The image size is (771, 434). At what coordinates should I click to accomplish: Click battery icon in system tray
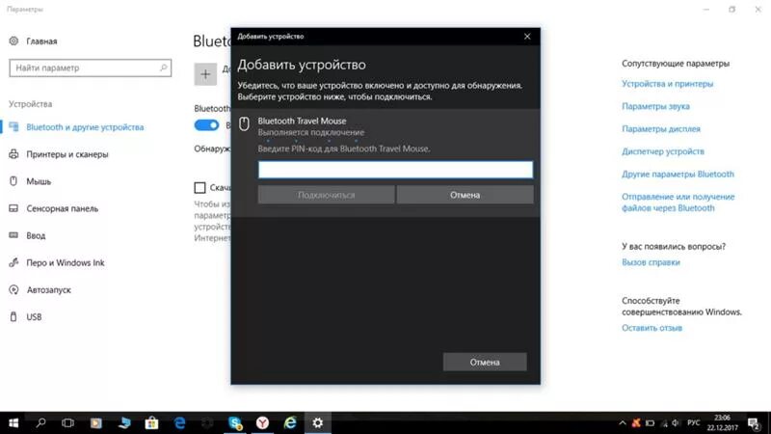click(x=650, y=422)
